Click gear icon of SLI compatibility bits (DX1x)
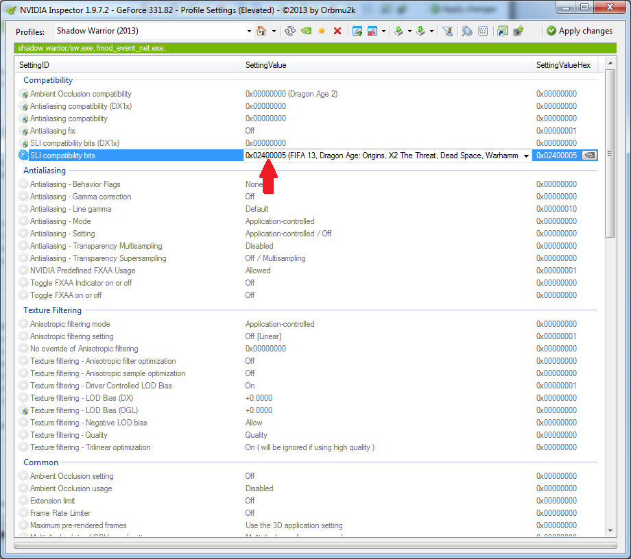This screenshot has height=559, width=631. click(x=24, y=143)
